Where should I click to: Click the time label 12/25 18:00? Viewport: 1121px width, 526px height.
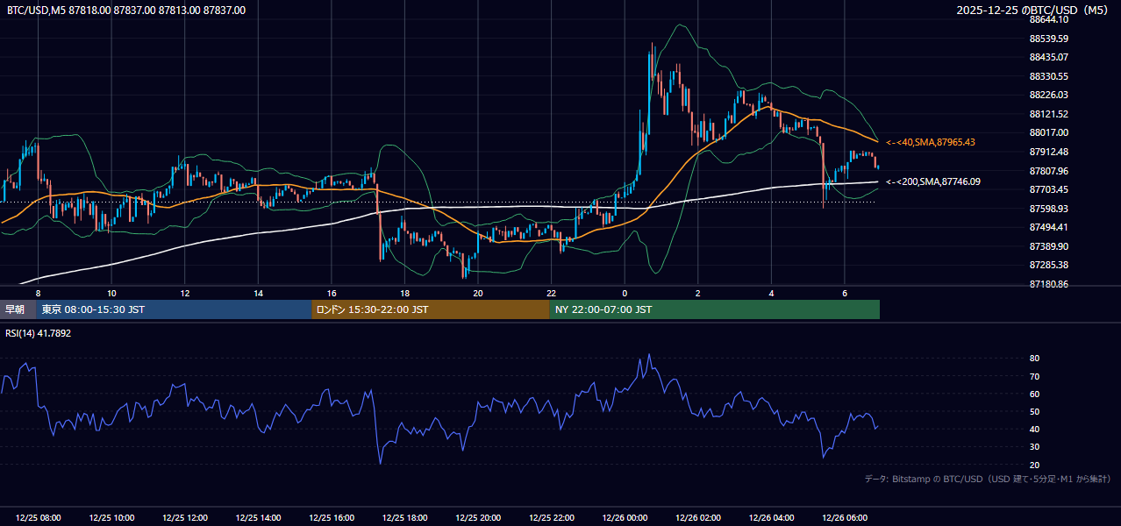tap(404, 518)
